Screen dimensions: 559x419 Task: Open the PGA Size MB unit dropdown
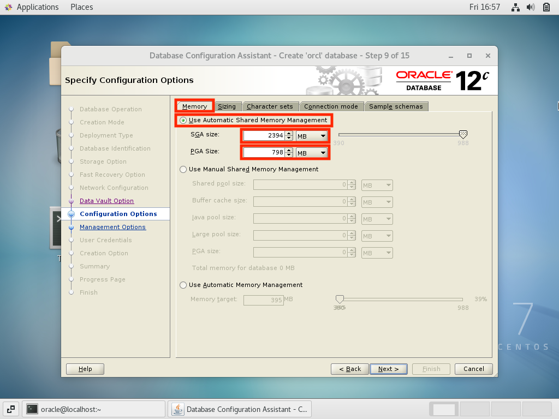[x=312, y=153]
